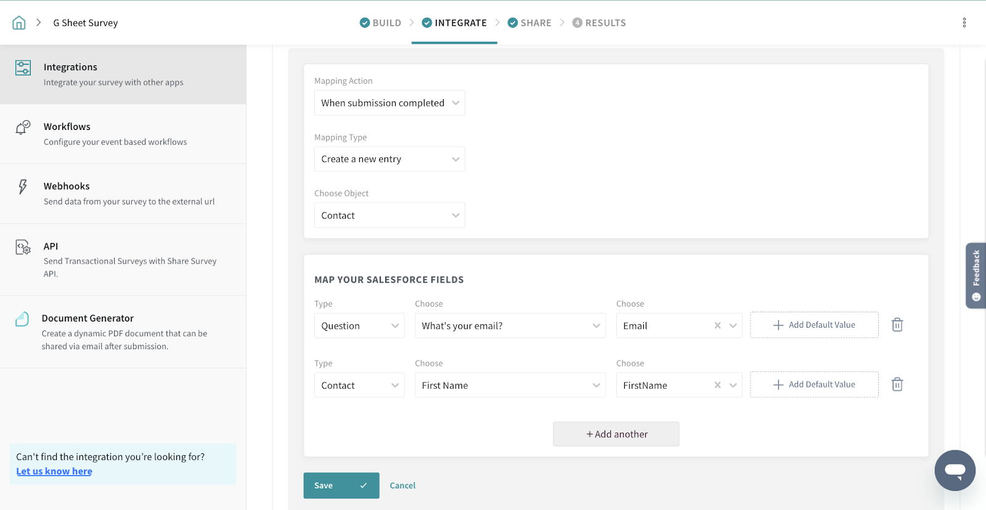
Task: Delete the Email field mapping row
Action: coord(897,325)
